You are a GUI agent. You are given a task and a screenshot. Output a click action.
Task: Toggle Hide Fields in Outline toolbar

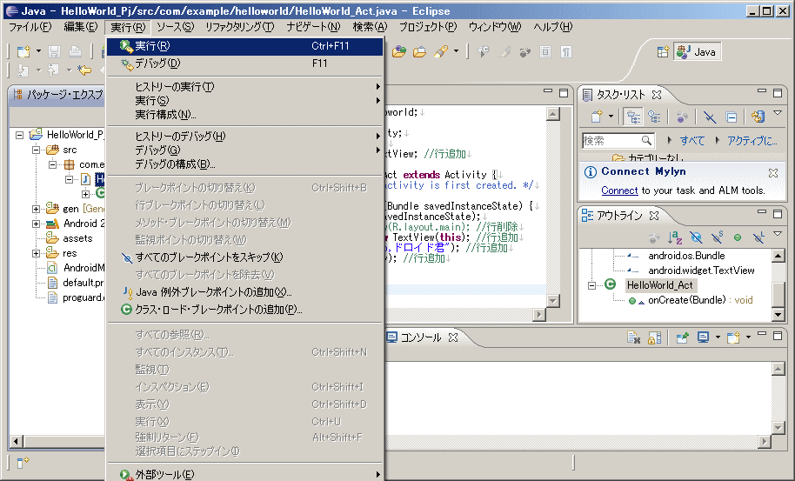[x=696, y=237]
